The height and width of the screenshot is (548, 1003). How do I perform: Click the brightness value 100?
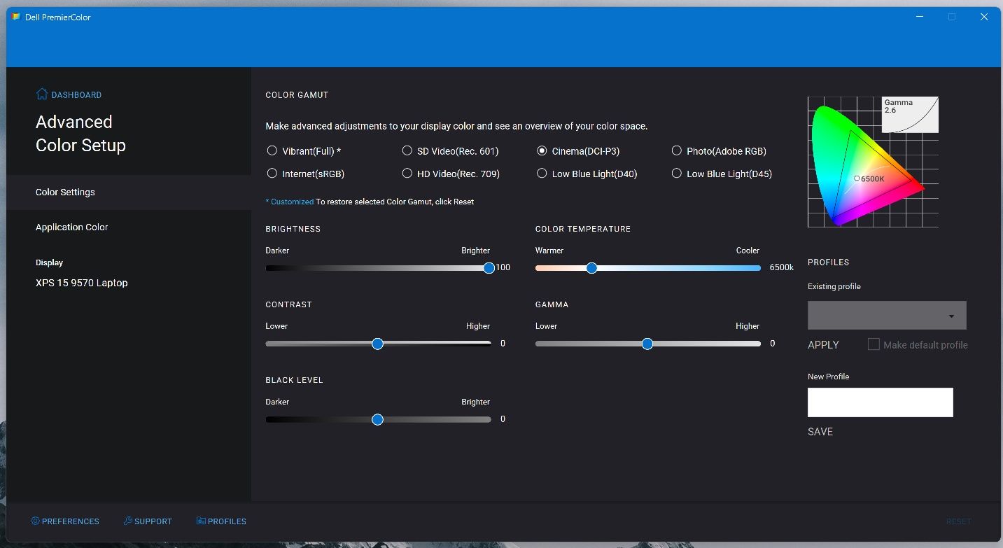[503, 267]
